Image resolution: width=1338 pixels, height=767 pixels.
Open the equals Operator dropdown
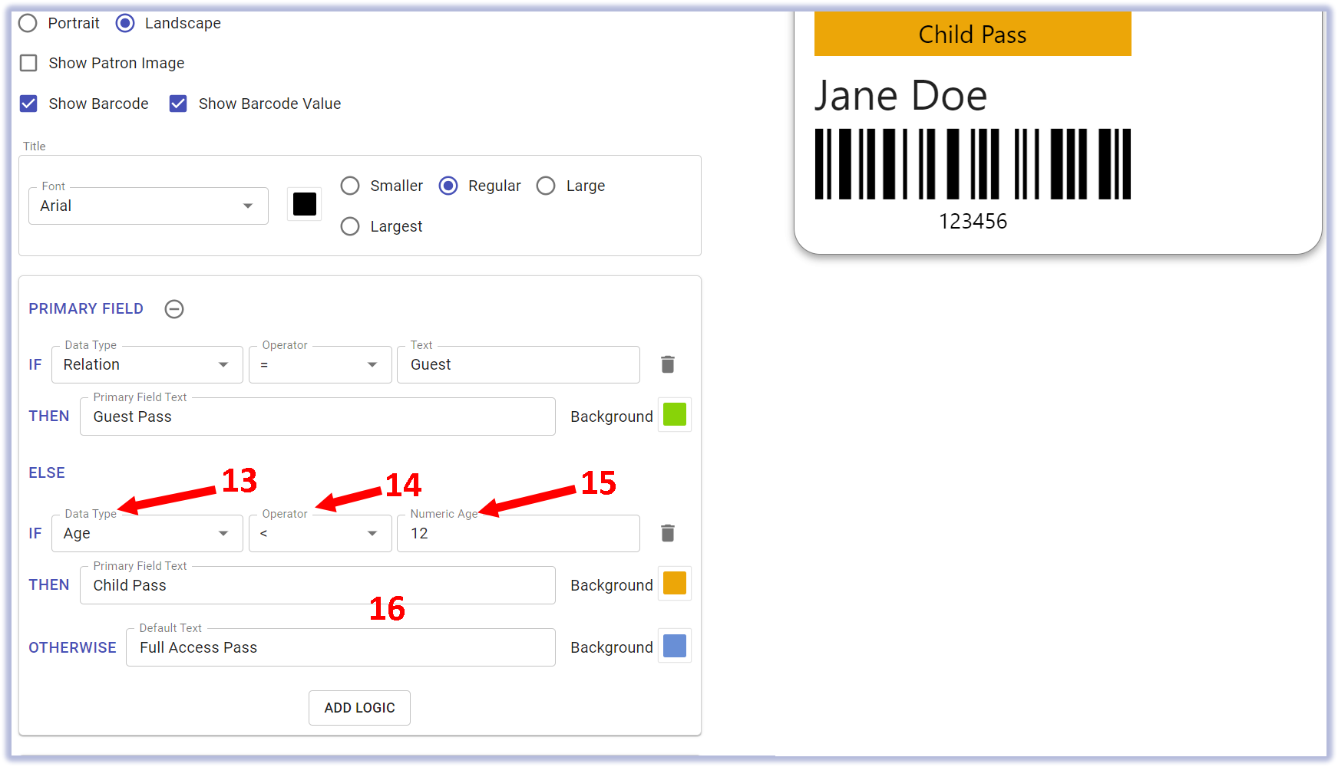(x=319, y=364)
